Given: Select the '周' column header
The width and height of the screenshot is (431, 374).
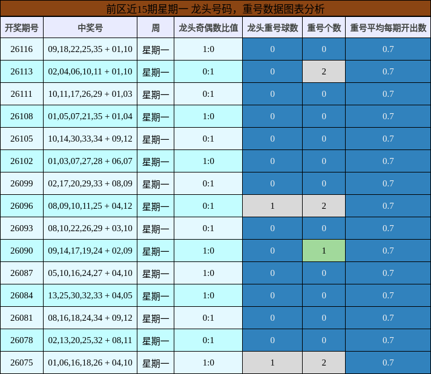Looking at the screenshot, I should click(x=156, y=28).
